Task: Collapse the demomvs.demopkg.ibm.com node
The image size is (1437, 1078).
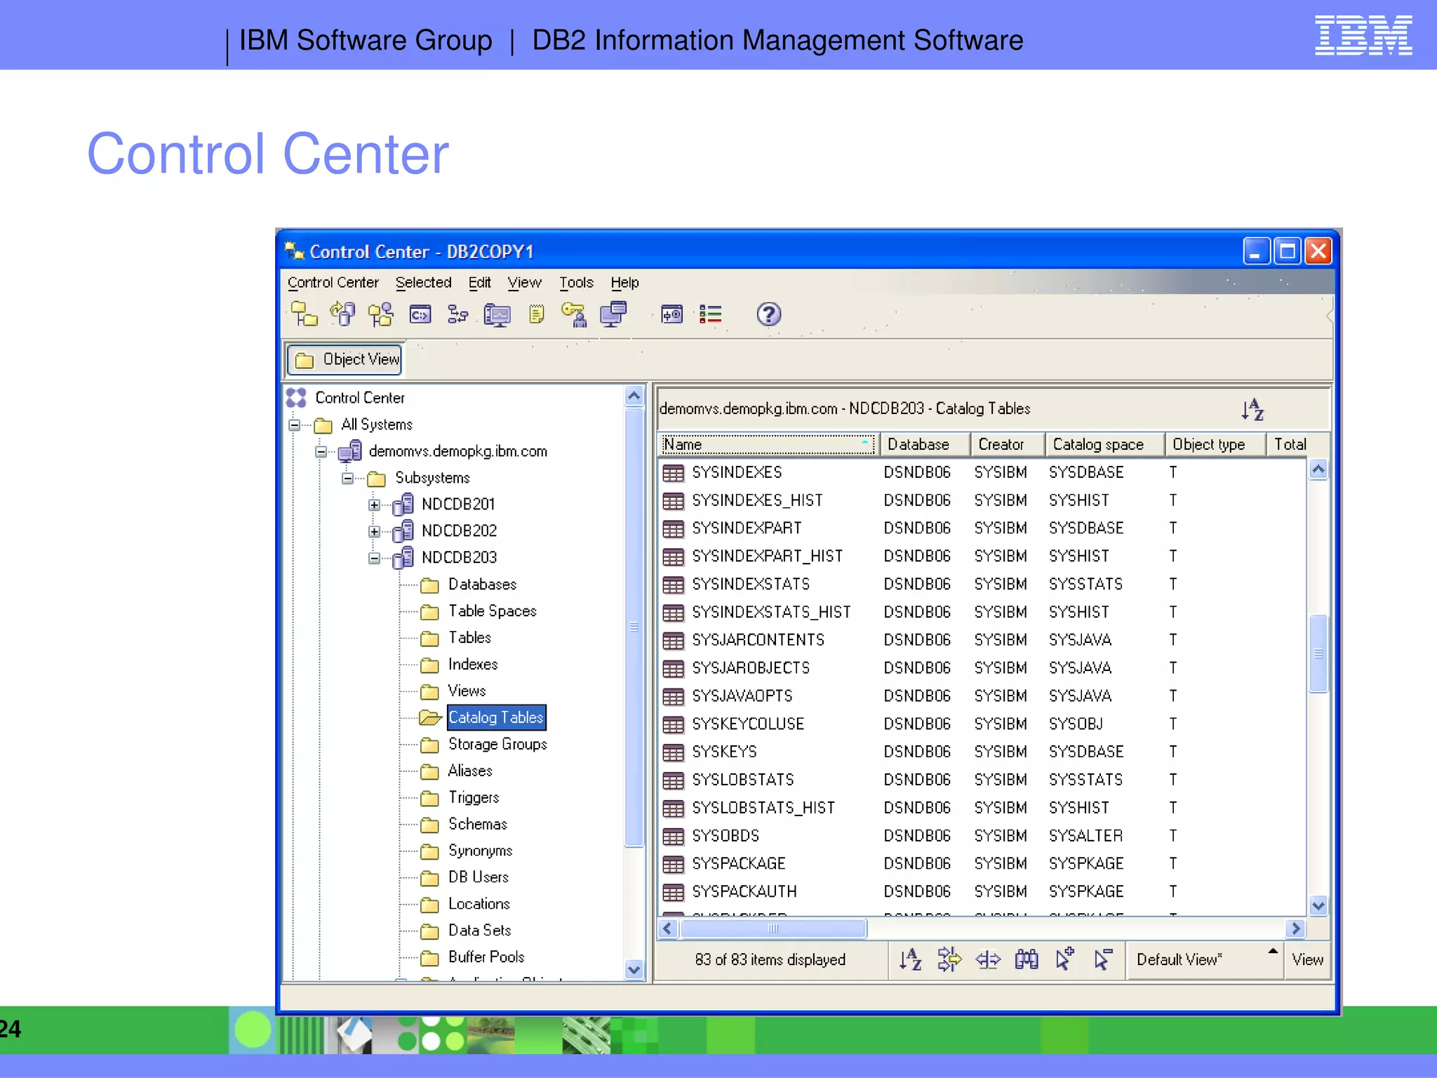Action: (321, 452)
